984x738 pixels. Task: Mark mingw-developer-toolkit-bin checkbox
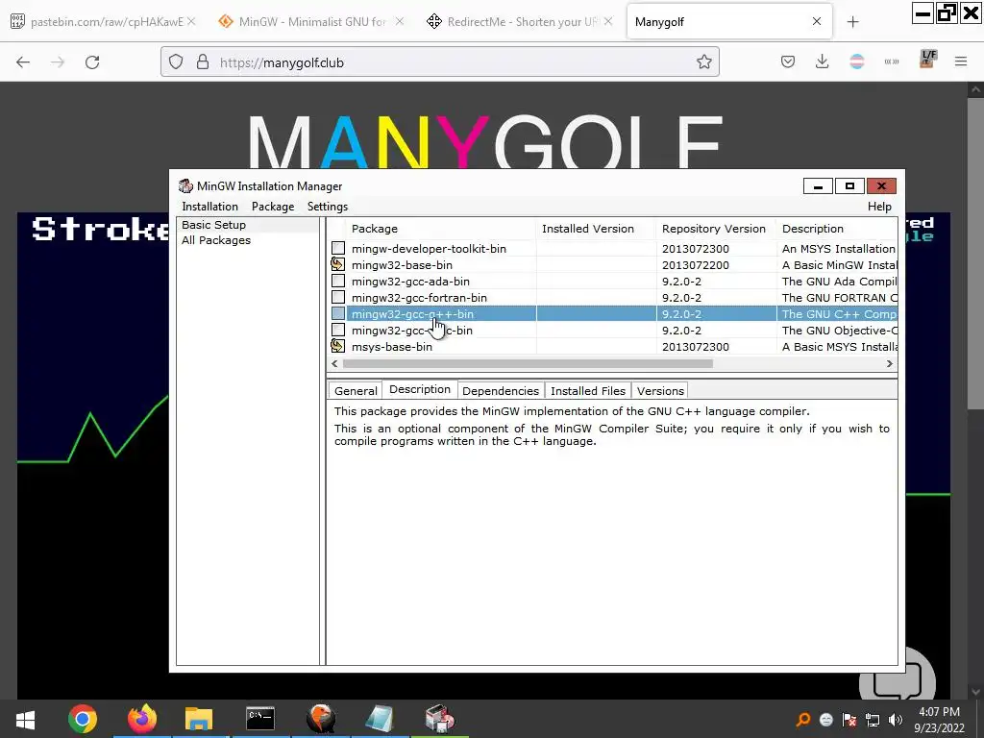[x=338, y=249]
